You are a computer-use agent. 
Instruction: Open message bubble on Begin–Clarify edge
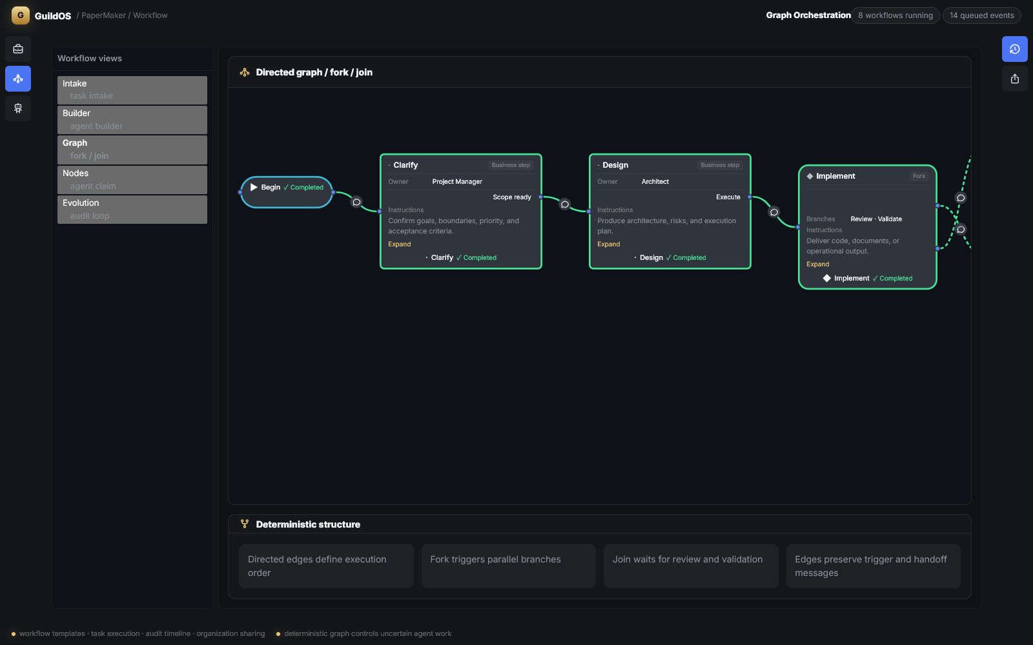(x=356, y=202)
